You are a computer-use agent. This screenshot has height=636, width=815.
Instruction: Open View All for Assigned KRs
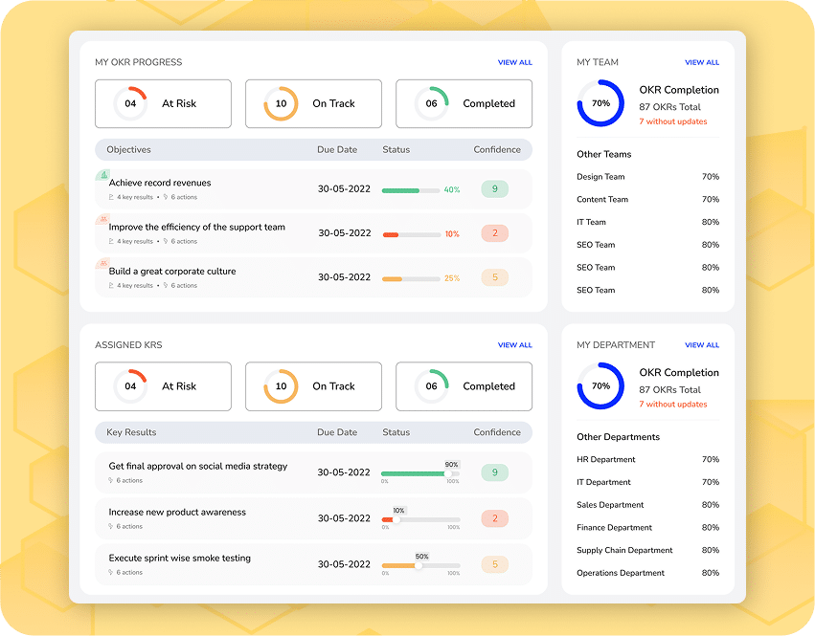click(x=514, y=345)
